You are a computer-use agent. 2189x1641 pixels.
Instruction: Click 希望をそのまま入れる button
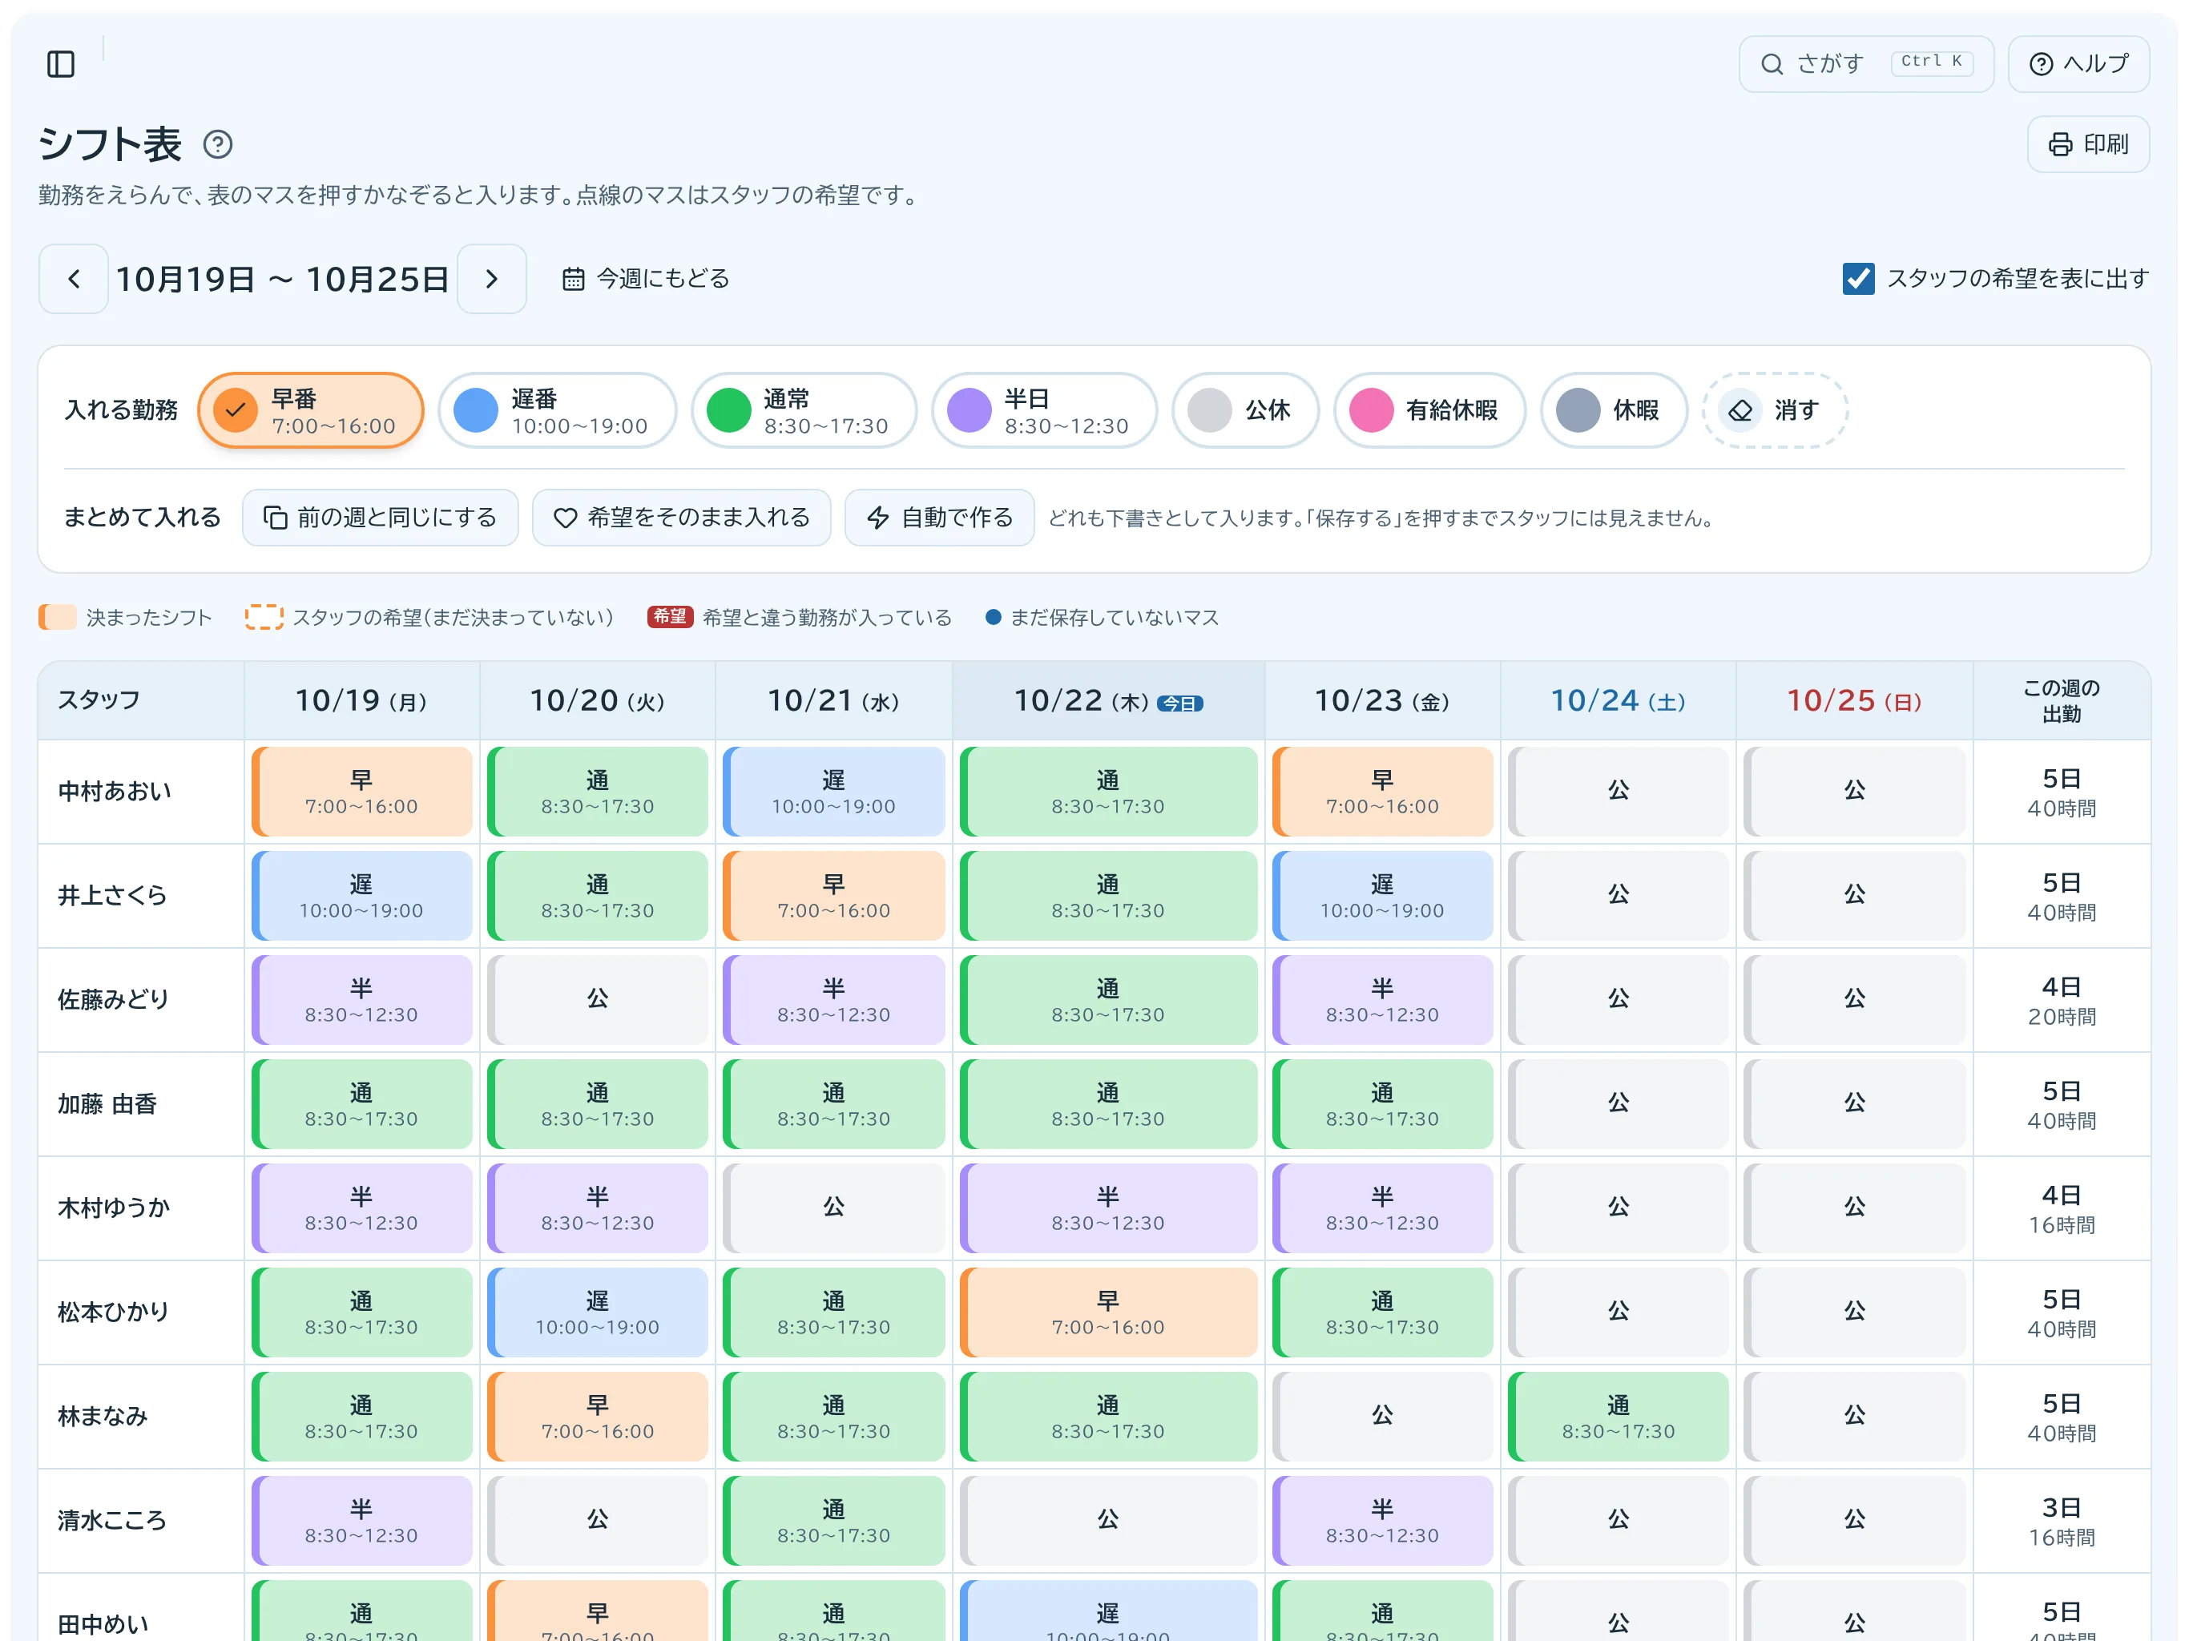click(682, 518)
